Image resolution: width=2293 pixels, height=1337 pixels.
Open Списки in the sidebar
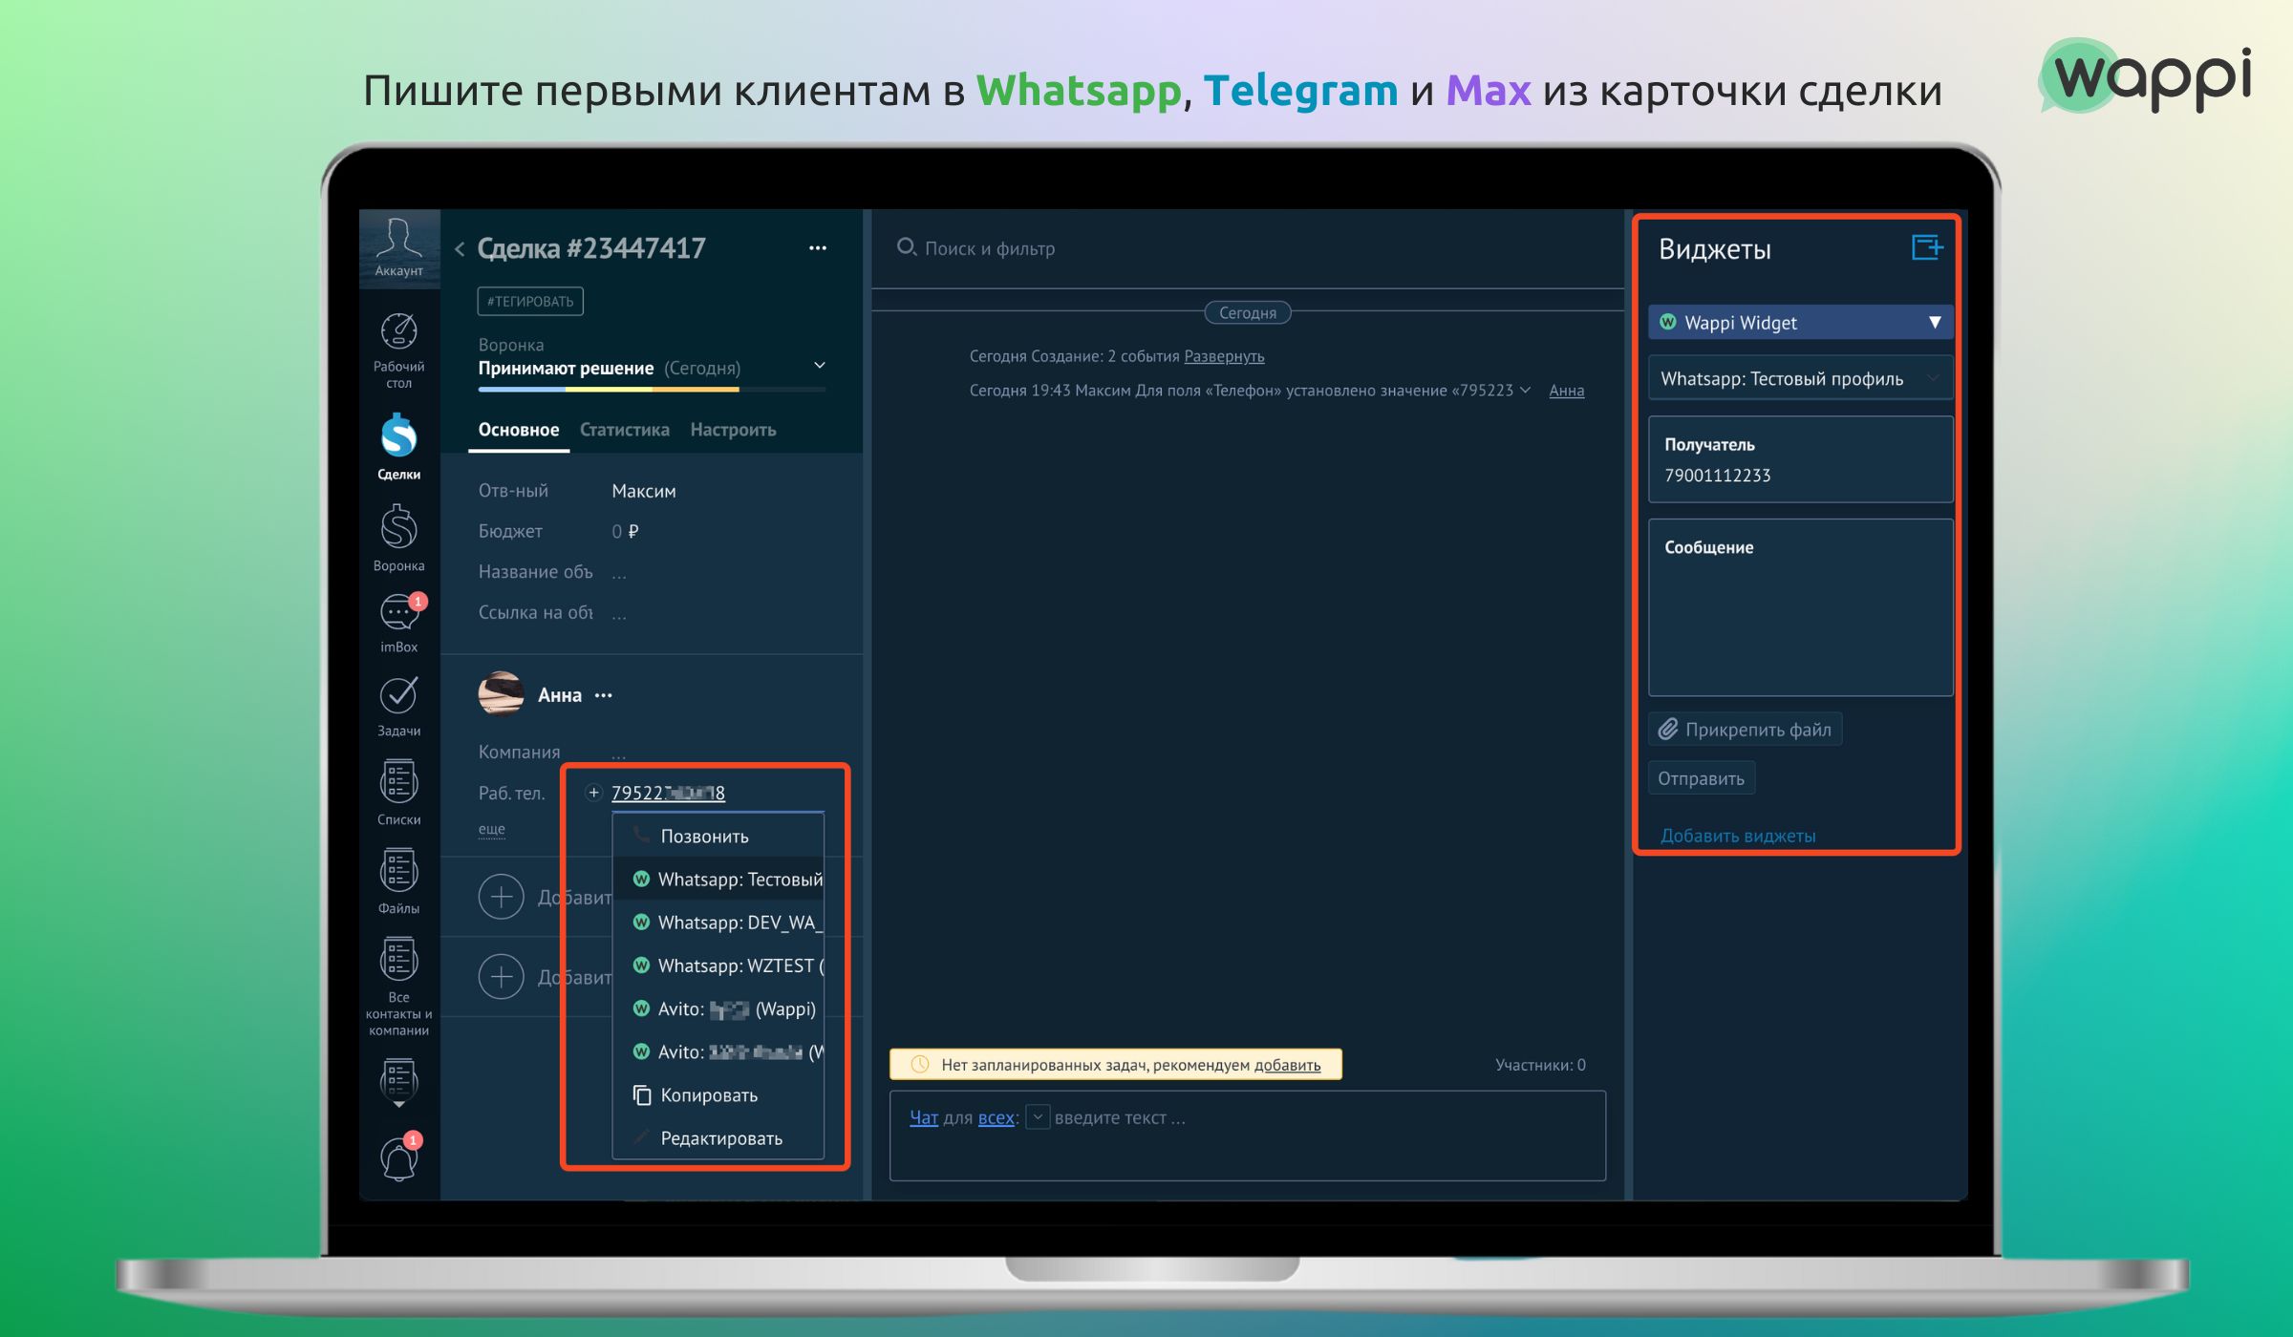click(x=398, y=792)
